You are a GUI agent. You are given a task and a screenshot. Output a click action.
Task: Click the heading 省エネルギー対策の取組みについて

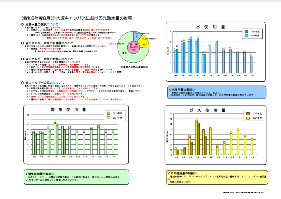(50, 59)
